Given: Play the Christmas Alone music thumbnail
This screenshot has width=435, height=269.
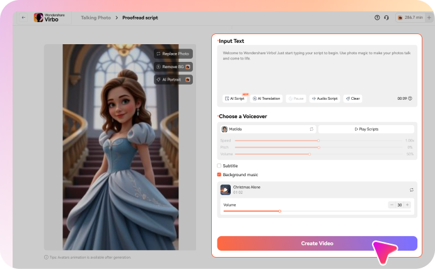Looking at the screenshot, I should [226, 190].
